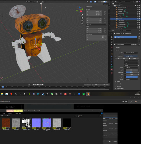This screenshot has height=144, width=141.
Task: Open the viewport Options menu
Action: 107,4
